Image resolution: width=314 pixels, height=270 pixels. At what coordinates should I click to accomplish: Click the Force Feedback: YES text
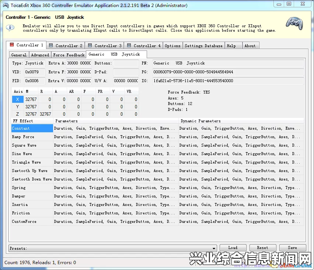tap(189, 92)
